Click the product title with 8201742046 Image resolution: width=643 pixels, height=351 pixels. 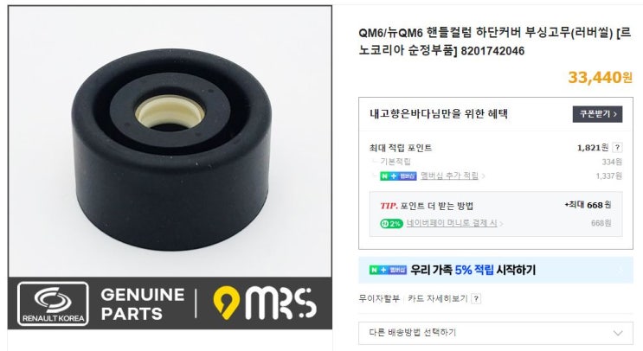click(x=494, y=41)
